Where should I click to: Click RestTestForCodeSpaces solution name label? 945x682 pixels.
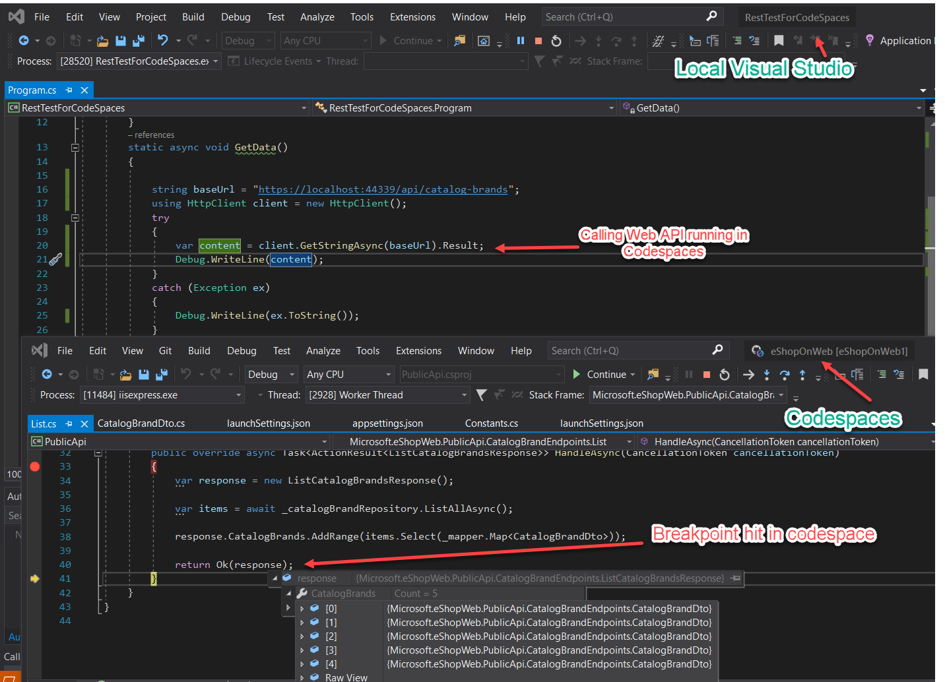click(797, 17)
